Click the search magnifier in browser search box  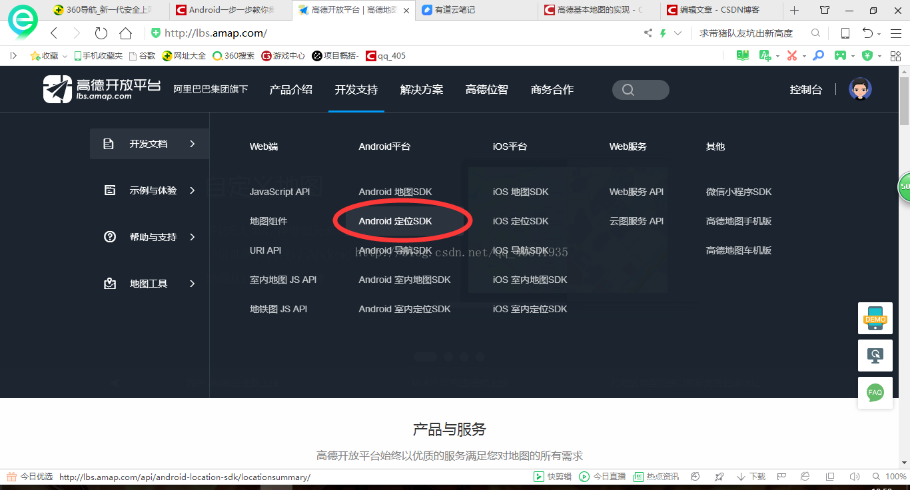click(815, 33)
